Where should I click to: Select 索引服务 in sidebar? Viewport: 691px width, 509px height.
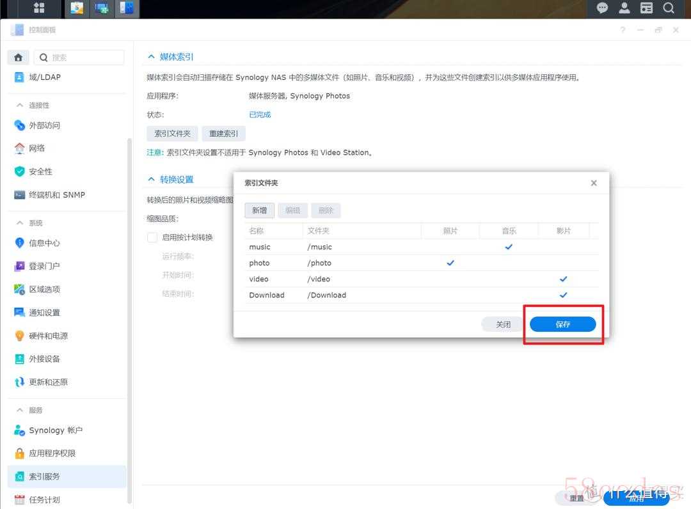click(66, 476)
